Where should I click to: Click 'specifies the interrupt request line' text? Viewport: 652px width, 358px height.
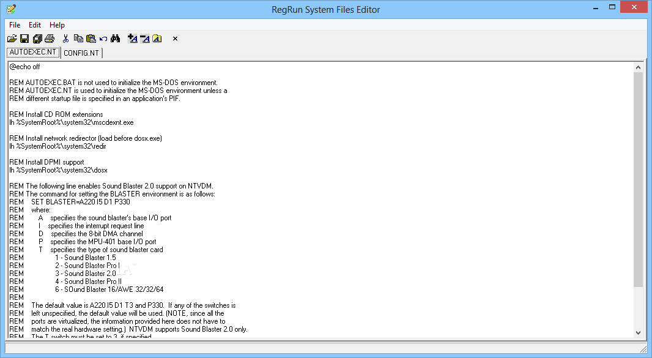click(x=95, y=226)
